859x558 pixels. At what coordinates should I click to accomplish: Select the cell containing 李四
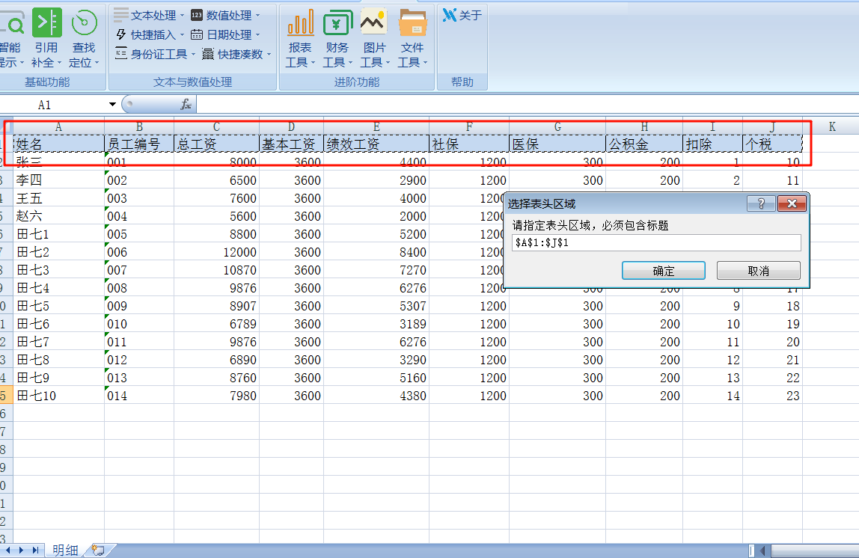pos(58,180)
